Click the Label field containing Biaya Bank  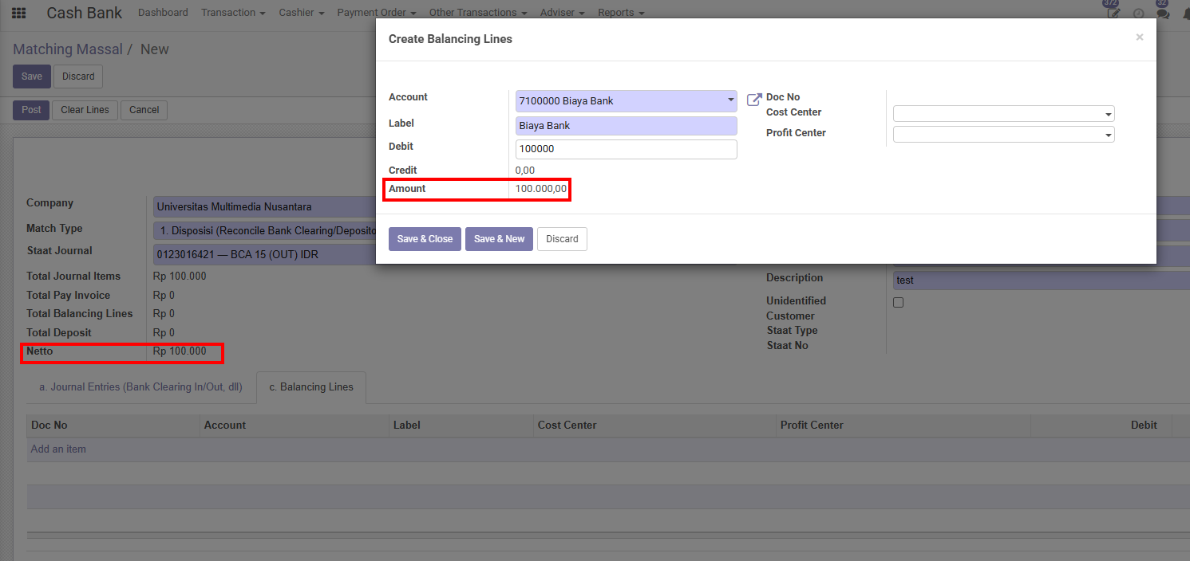(x=626, y=126)
